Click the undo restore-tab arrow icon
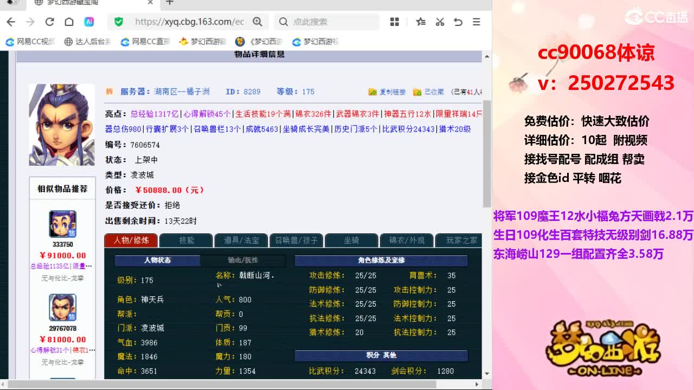The width and height of the screenshot is (694, 390). [458, 22]
